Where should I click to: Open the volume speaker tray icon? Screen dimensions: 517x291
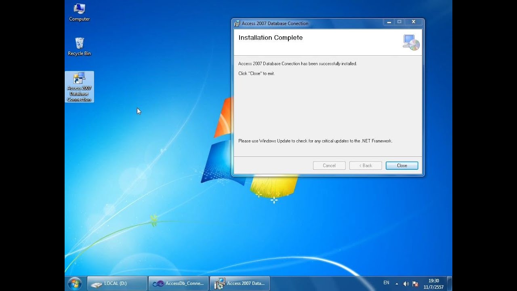pos(406,284)
